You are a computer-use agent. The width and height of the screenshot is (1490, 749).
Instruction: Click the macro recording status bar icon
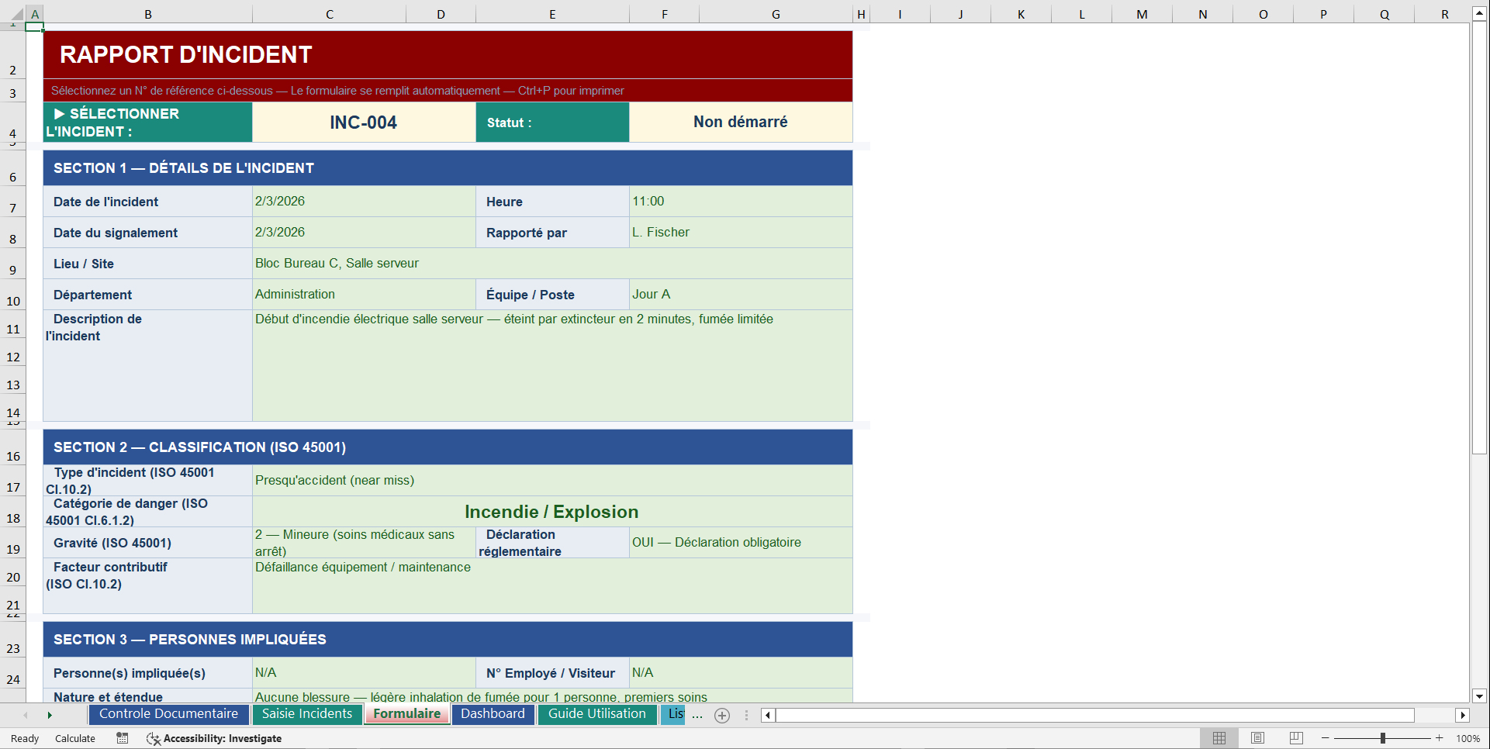(122, 738)
